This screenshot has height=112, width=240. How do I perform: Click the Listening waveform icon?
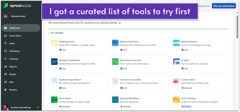pos(6,59)
